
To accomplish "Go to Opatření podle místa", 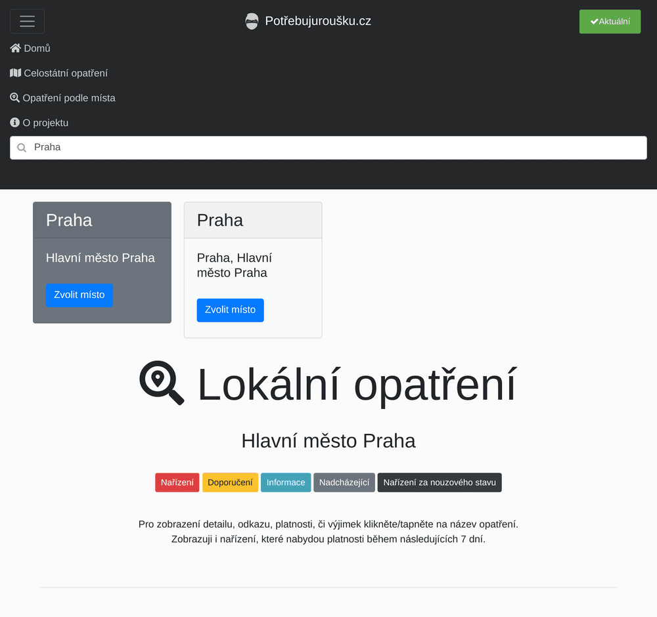I will coord(69,98).
